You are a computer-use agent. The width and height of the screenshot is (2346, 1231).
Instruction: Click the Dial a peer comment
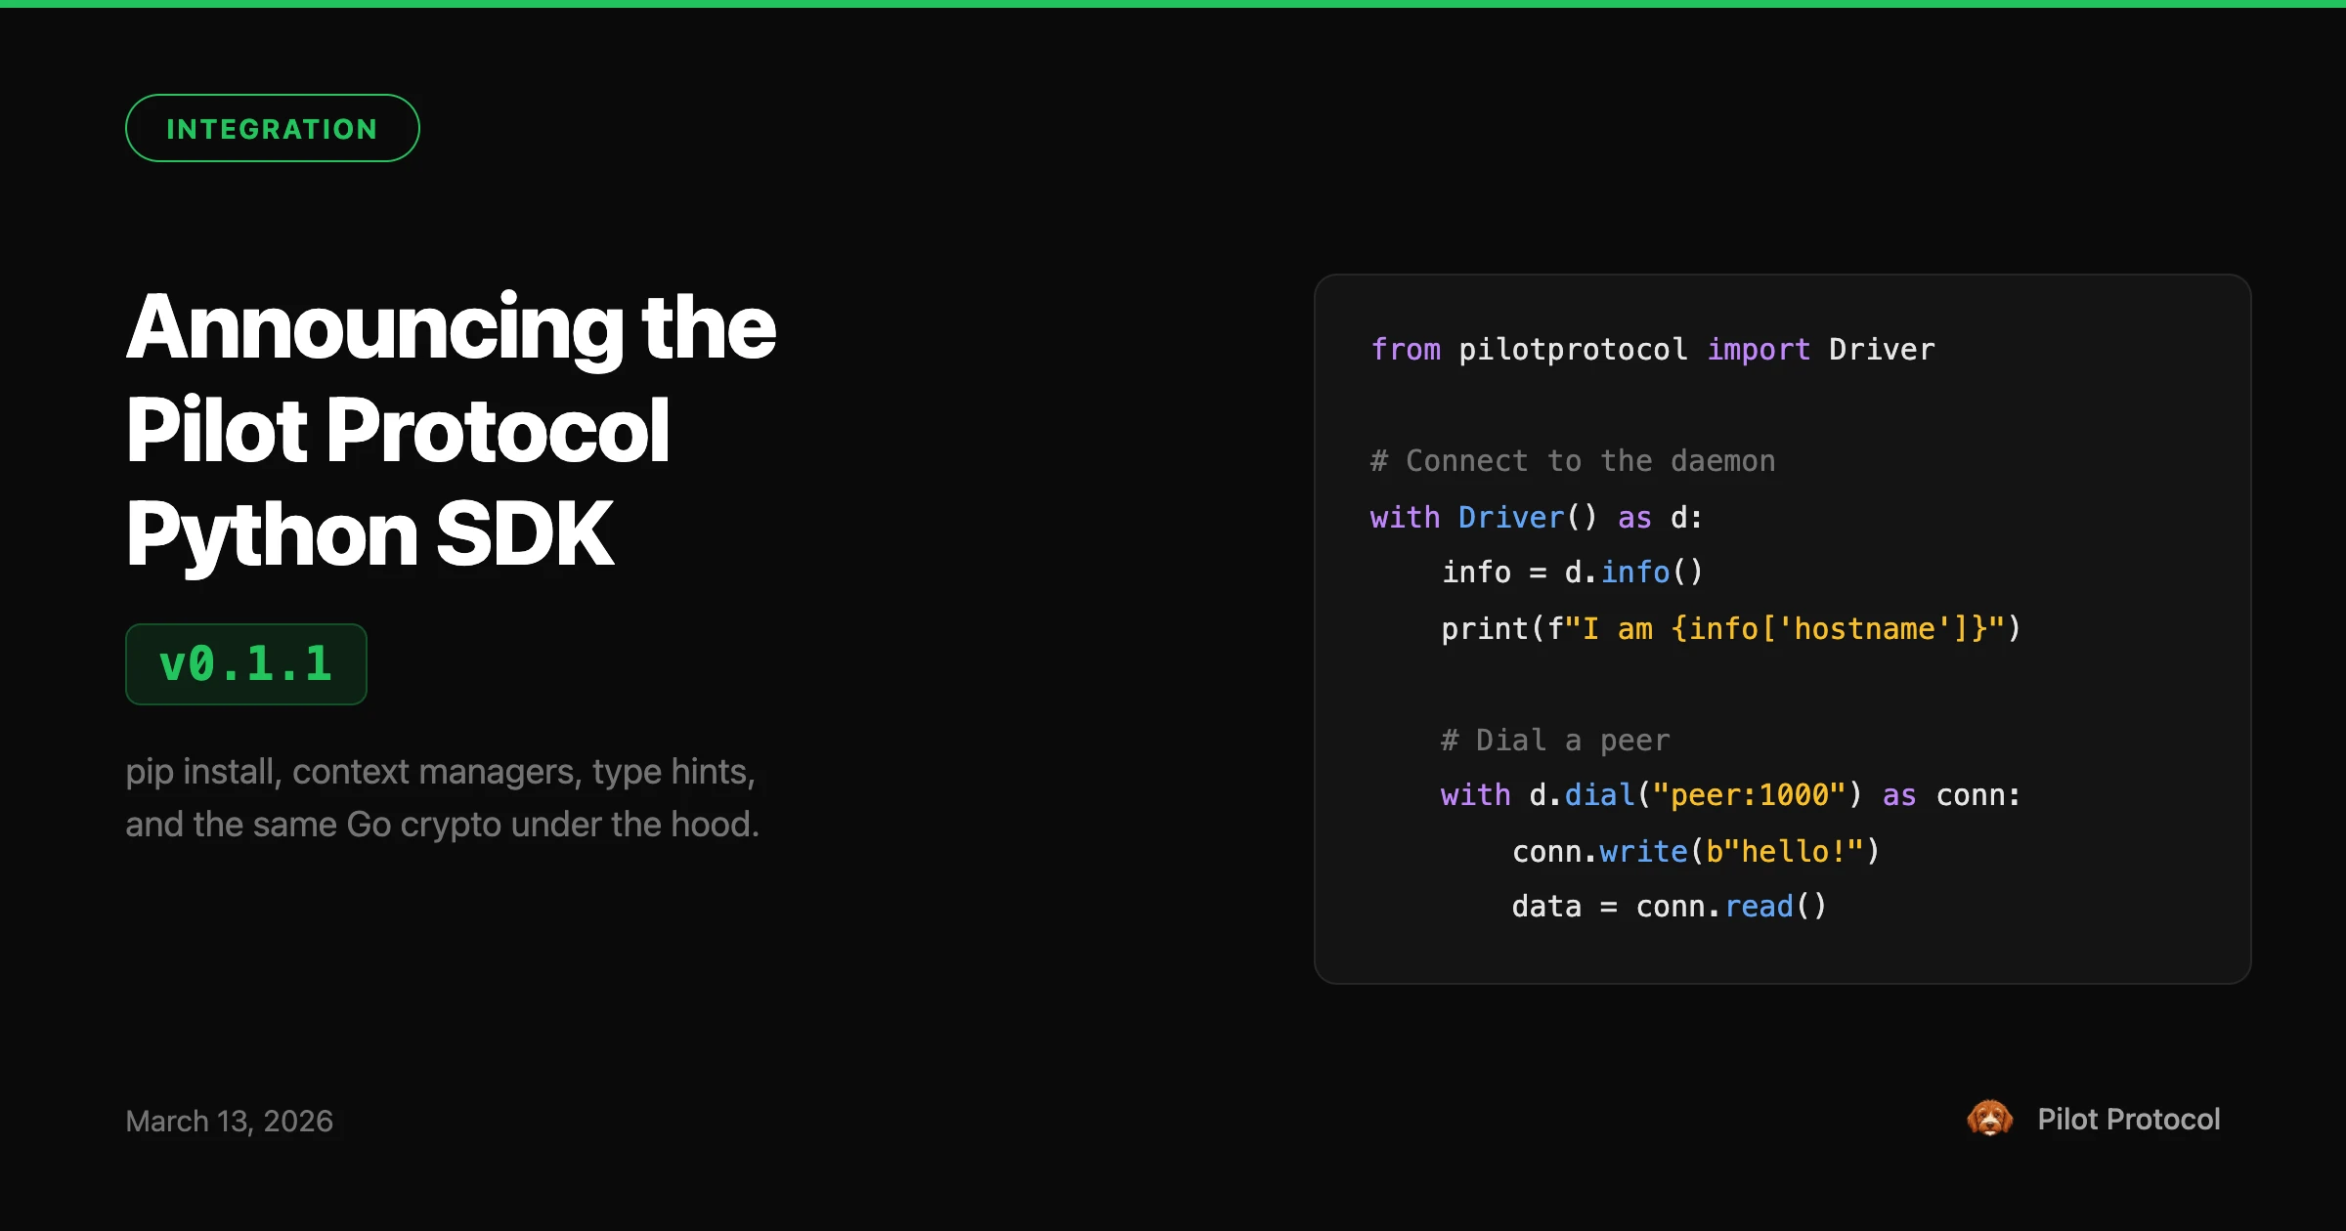click(1553, 740)
